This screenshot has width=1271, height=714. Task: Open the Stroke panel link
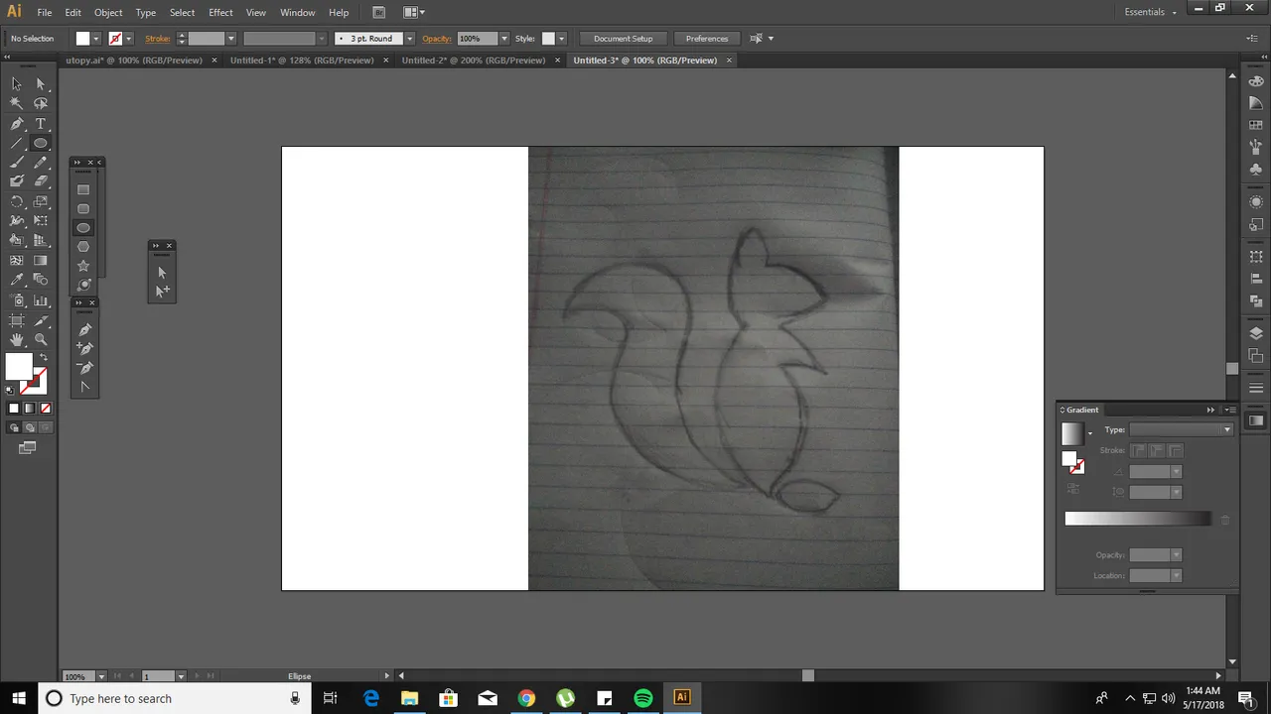pyautogui.click(x=158, y=39)
